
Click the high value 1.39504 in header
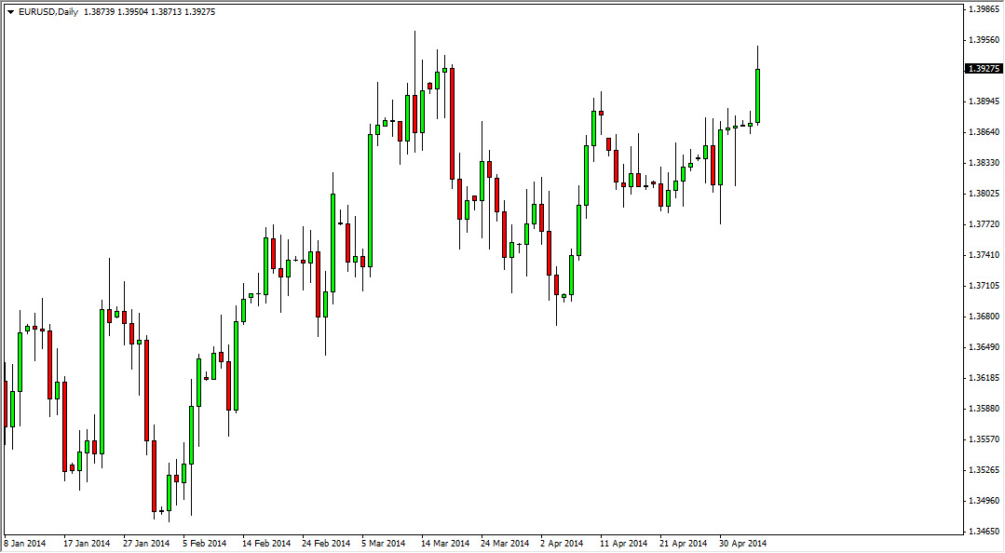coord(132,12)
